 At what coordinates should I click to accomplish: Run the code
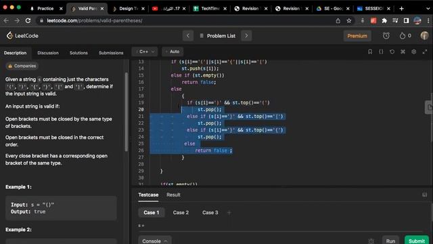390,241
